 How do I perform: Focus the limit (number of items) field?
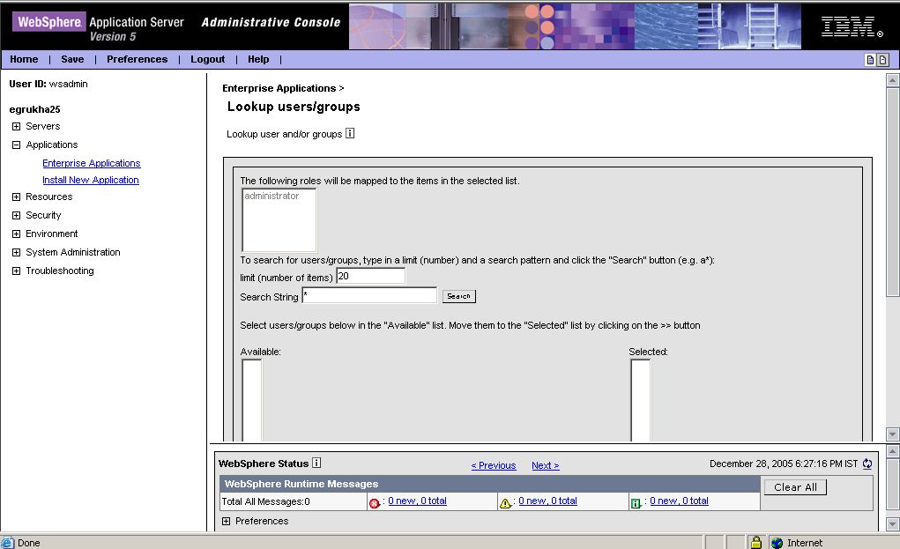click(x=370, y=276)
